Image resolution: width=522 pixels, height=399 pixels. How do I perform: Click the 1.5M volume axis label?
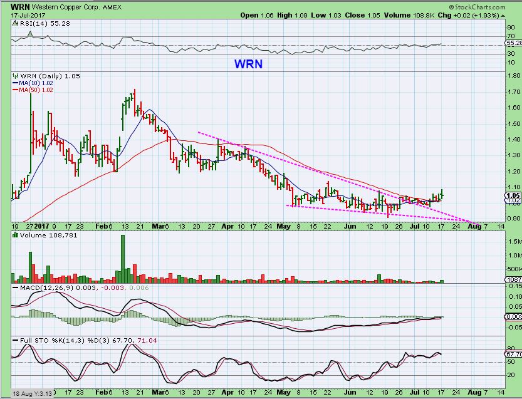coord(514,241)
